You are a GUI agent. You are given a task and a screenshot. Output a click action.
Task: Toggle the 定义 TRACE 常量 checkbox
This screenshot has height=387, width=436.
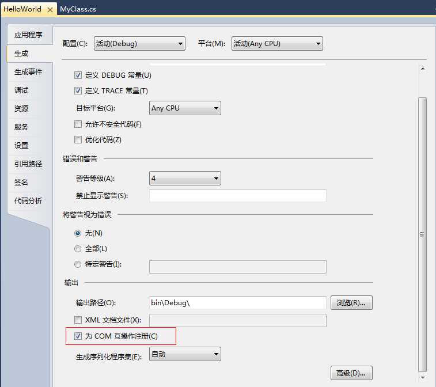(78, 90)
